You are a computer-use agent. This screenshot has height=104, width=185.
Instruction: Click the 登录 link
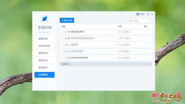tap(142, 14)
